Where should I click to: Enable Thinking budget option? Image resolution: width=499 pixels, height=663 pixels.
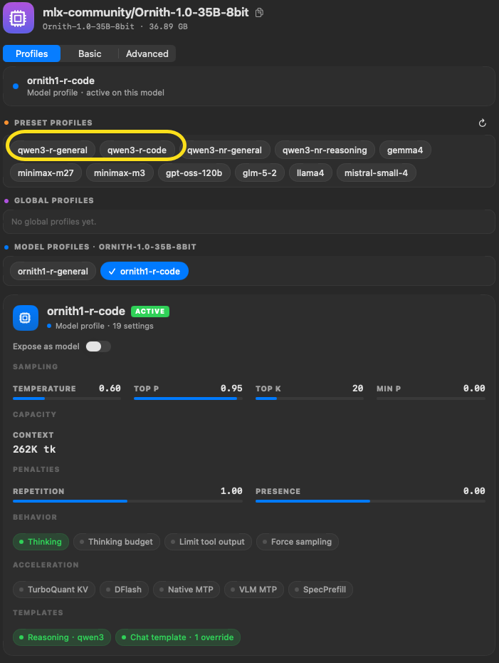[x=117, y=542]
